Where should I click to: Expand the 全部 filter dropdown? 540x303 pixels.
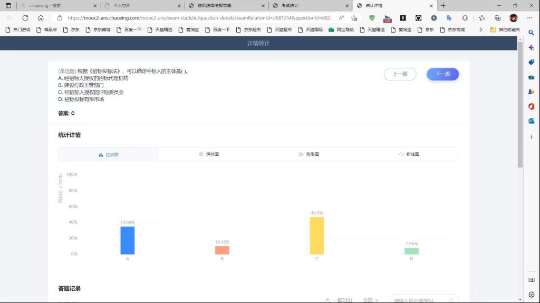coord(370,300)
